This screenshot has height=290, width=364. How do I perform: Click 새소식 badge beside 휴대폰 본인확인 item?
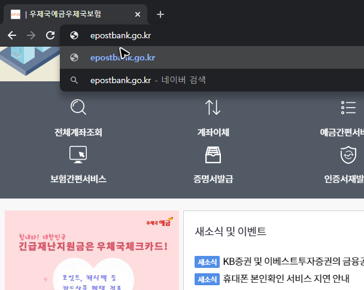pyautogui.click(x=207, y=279)
